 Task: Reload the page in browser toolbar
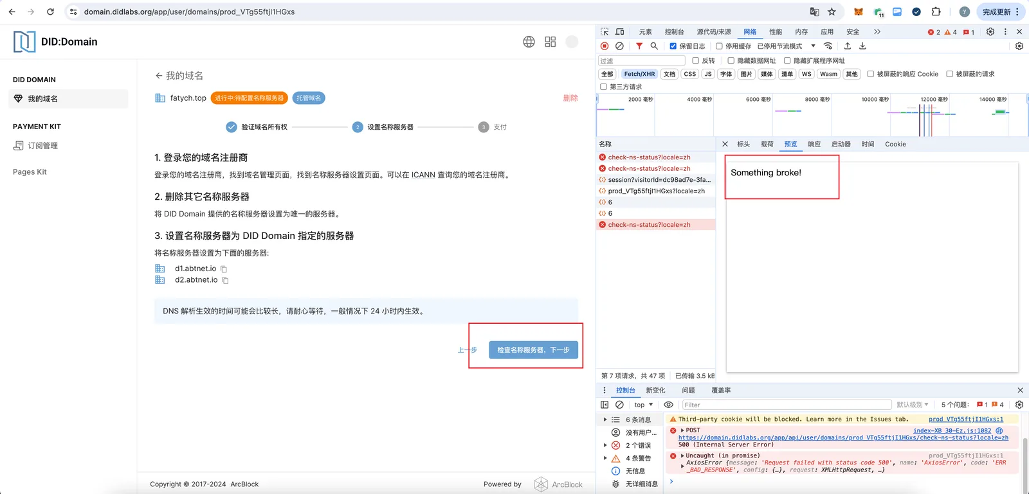pyautogui.click(x=50, y=12)
